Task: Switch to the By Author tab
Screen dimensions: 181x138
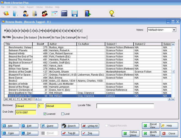Action: pos(18,37)
